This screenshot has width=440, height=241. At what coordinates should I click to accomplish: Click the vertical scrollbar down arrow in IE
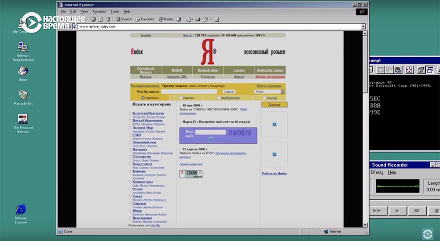pos(365,225)
